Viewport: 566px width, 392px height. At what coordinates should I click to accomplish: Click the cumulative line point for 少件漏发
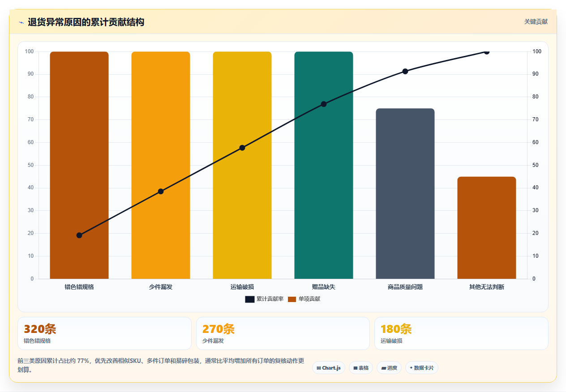click(161, 192)
